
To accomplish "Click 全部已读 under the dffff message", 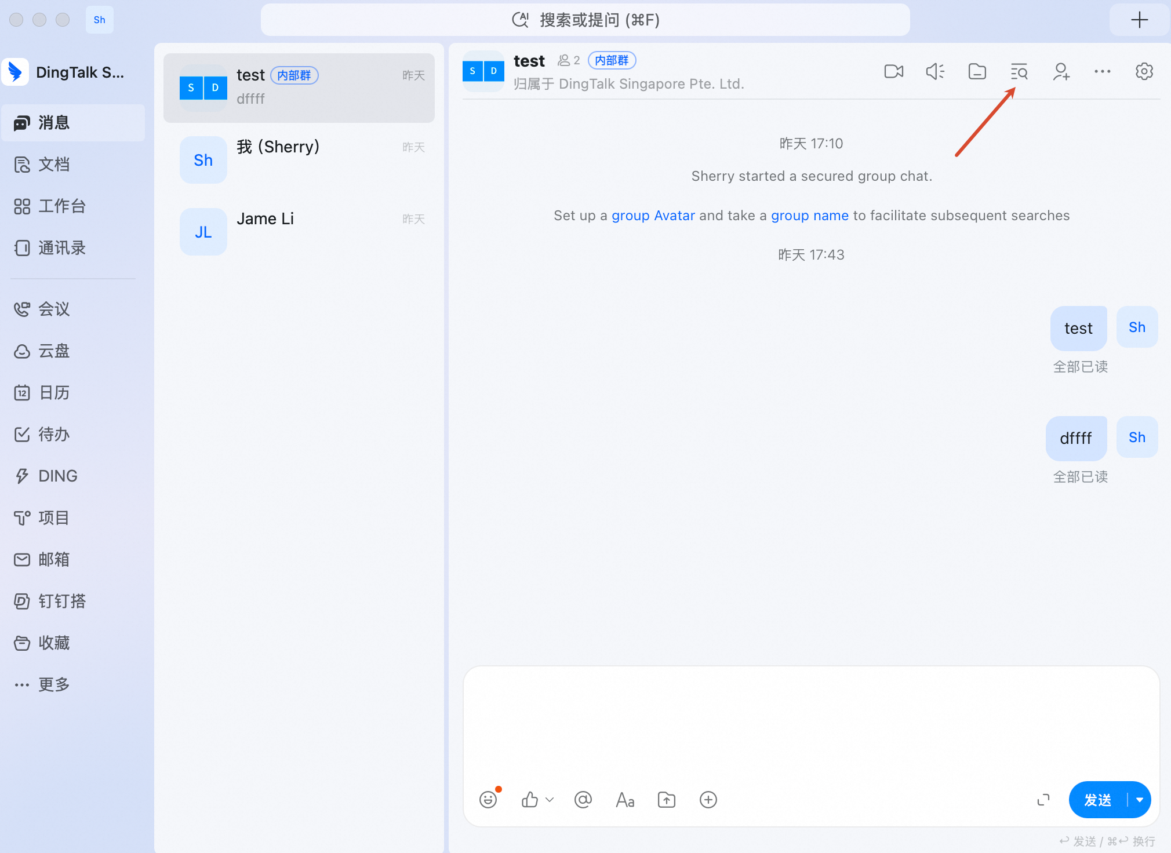I will pos(1080,477).
